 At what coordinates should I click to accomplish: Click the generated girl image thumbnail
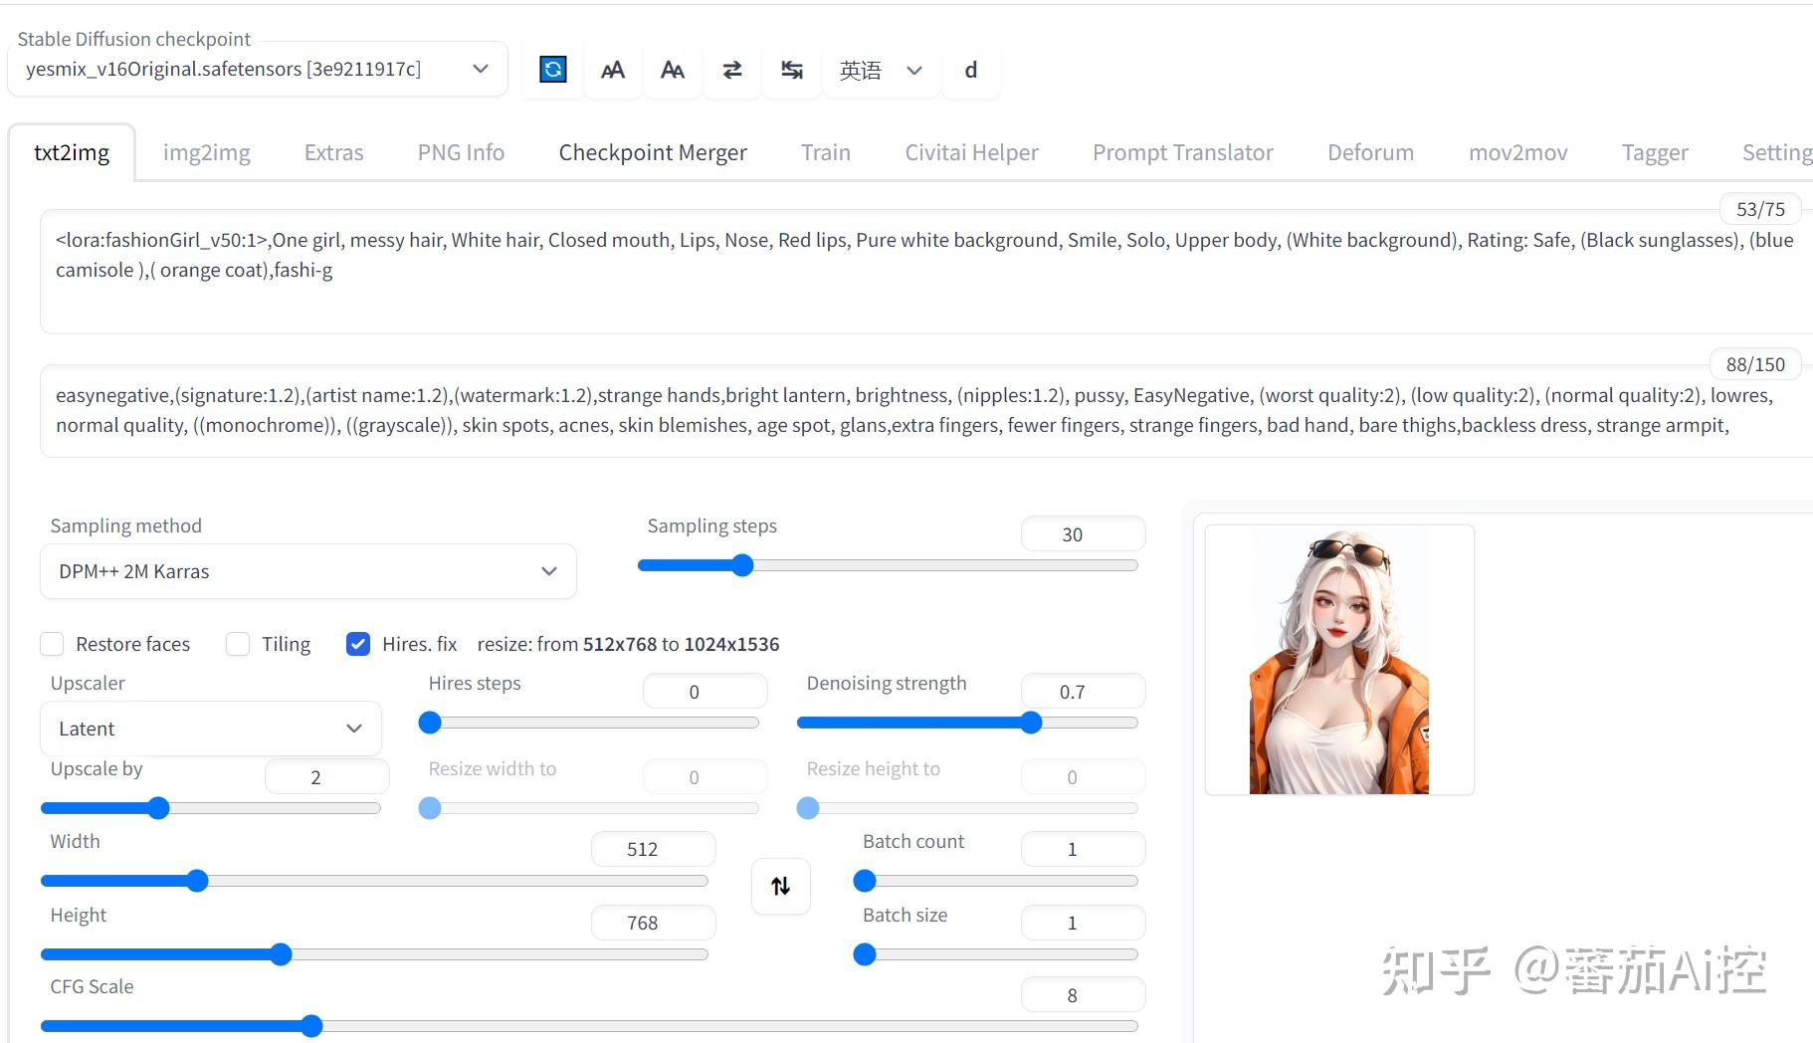tap(1338, 661)
